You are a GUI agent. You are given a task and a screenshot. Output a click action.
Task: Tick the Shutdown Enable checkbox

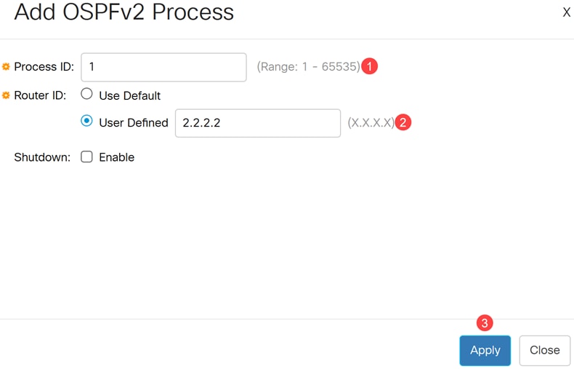(86, 156)
